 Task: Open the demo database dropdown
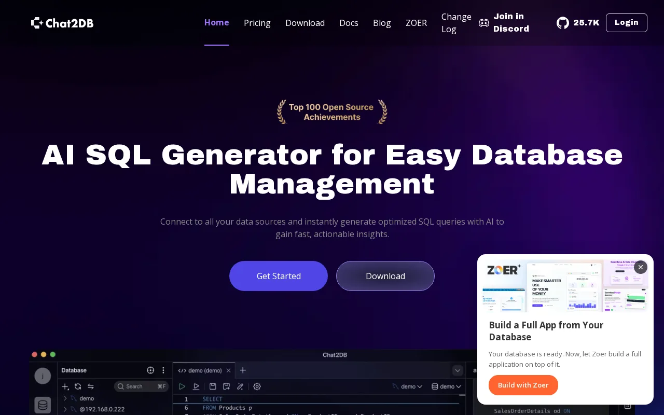point(446,386)
